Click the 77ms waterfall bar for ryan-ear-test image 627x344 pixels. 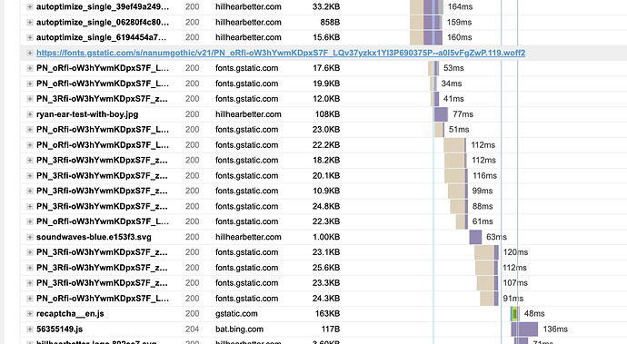(x=441, y=114)
